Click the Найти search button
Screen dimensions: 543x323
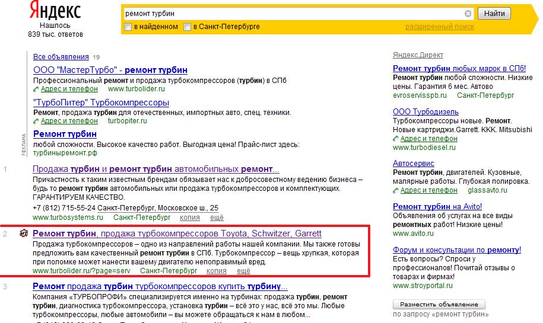494,14
